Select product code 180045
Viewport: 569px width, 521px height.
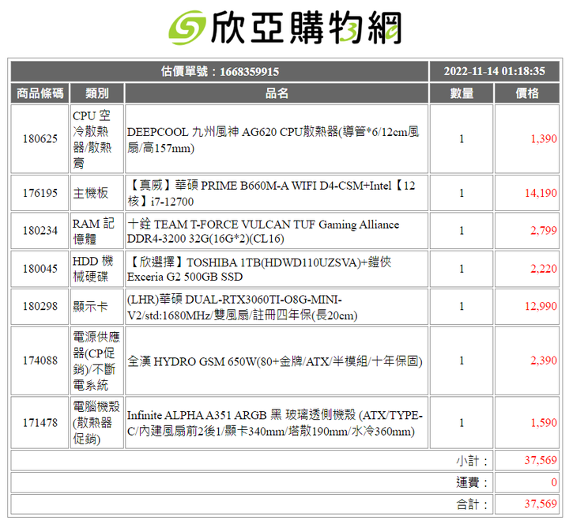pyautogui.click(x=40, y=269)
